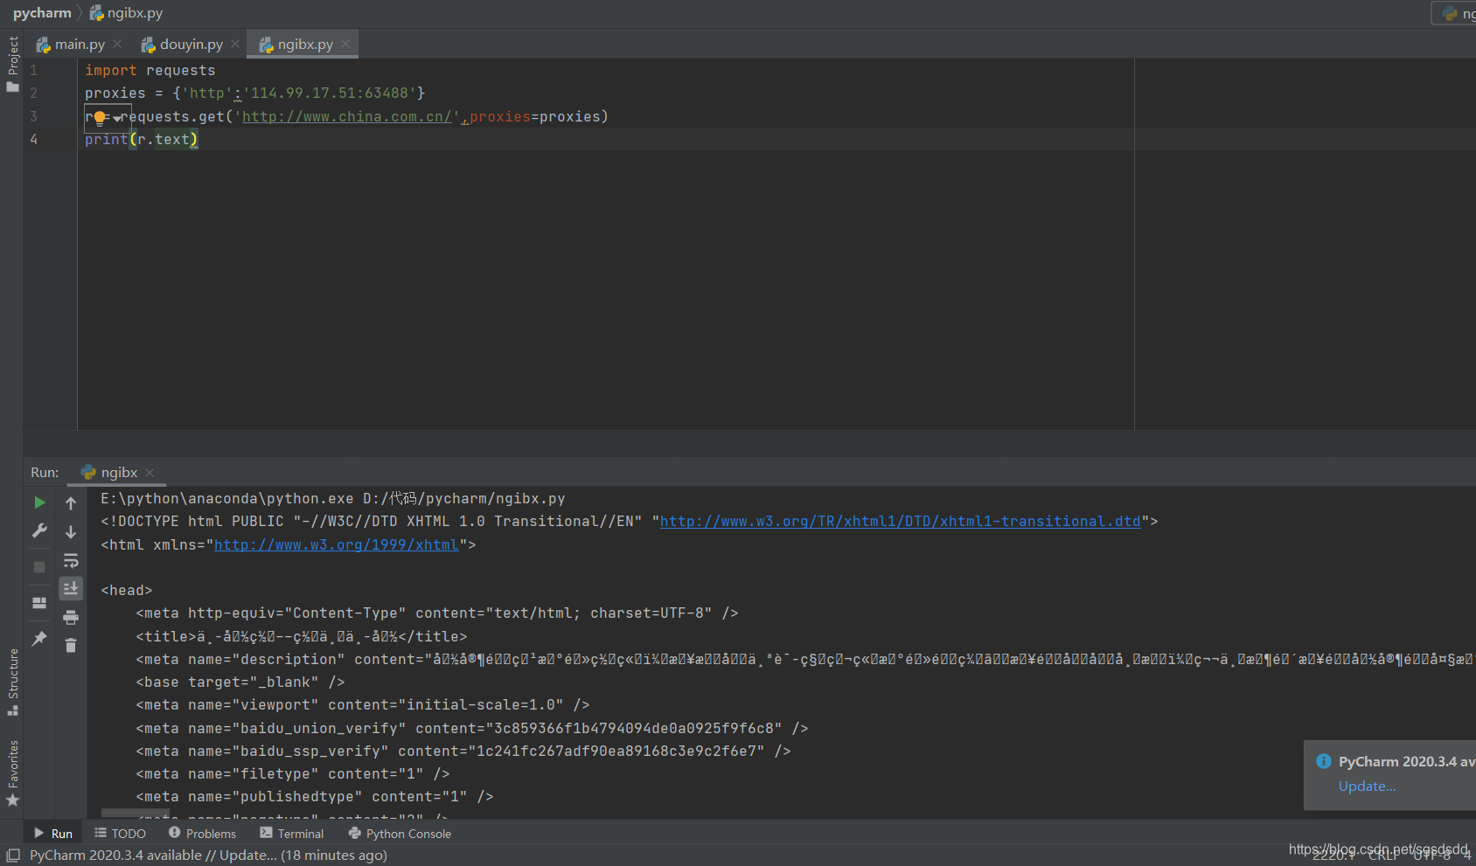The image size is (1476, 866).
Task: Click print(r.text) line in editor
Action: click(x=141, y=140)
